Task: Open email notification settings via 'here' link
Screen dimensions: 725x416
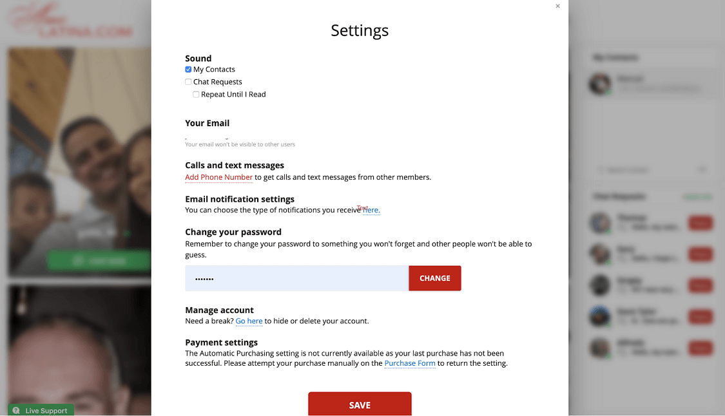Action: click(x=371, y=211)
